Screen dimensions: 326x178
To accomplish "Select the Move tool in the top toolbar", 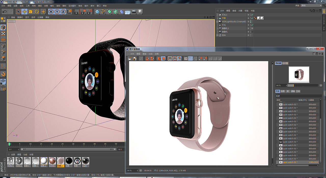I will pyautogui.click(x=24, y=11).
